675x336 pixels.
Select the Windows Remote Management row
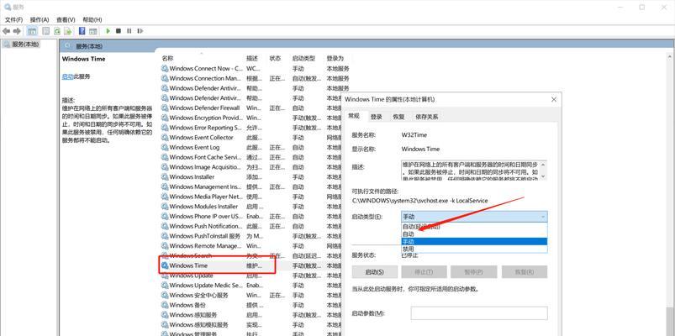(250, 246)
